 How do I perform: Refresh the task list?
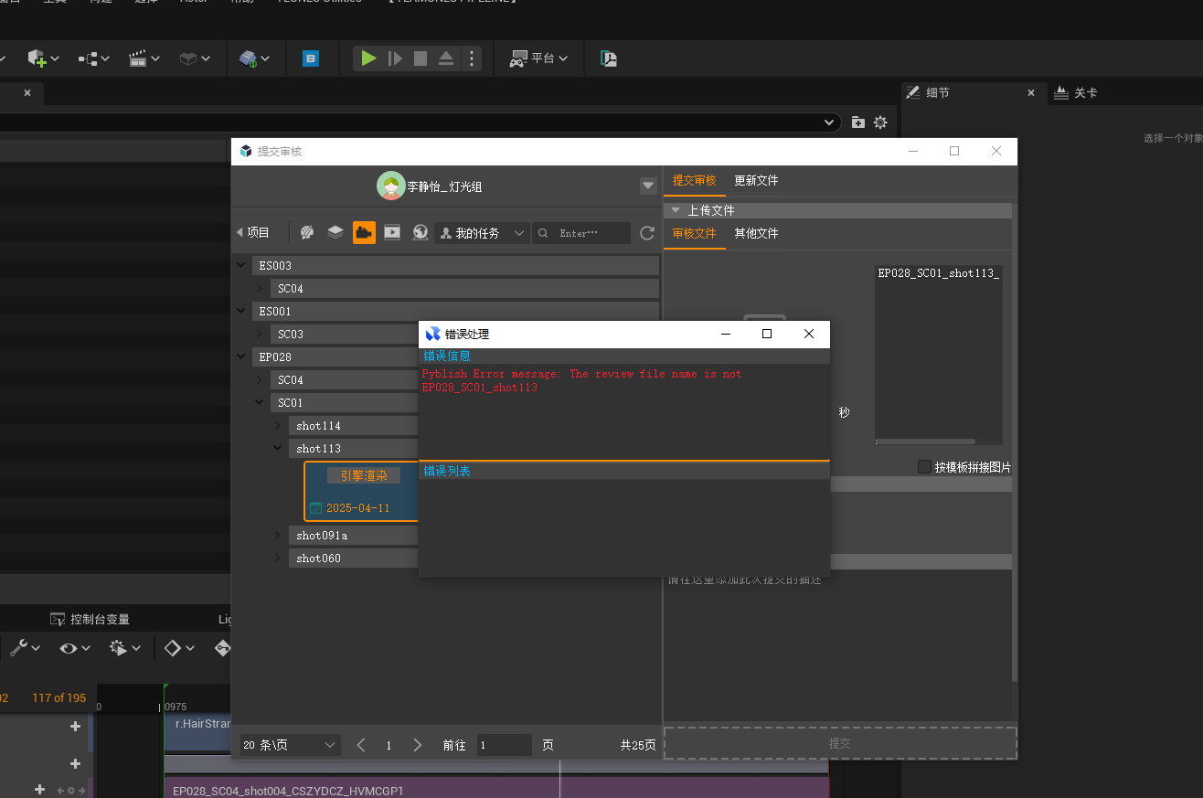pyautogui.click(x=647, y=233)
